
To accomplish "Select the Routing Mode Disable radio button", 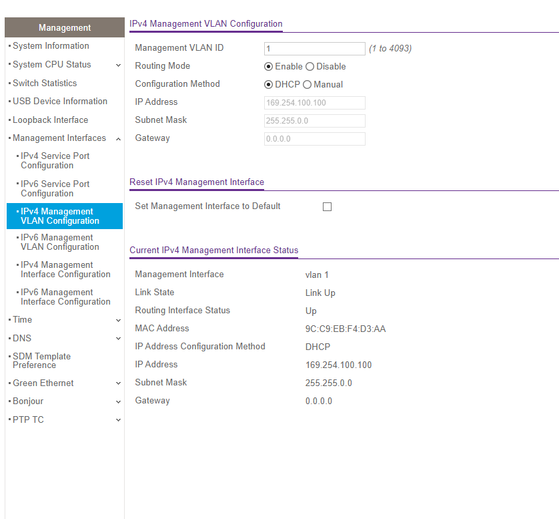I will pos(310,67).
